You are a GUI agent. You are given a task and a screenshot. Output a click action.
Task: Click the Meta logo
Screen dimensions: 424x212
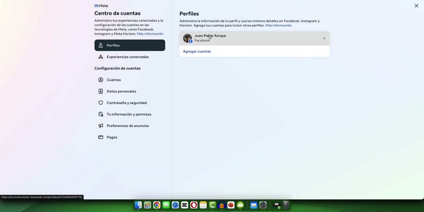pos(101,6)
